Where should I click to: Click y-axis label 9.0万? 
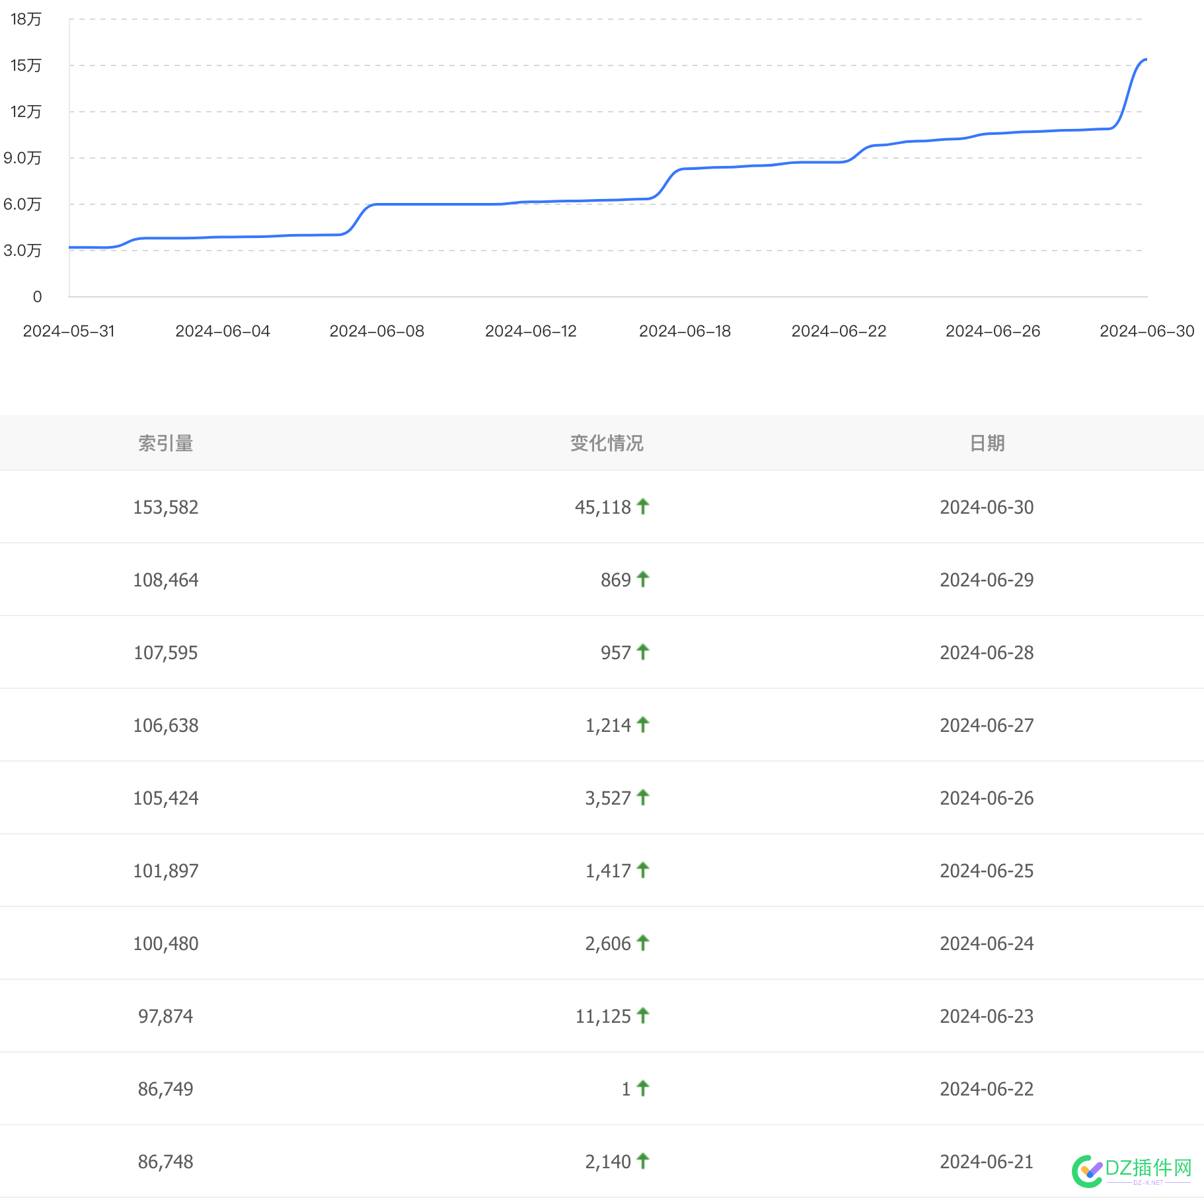click(22, 158)
